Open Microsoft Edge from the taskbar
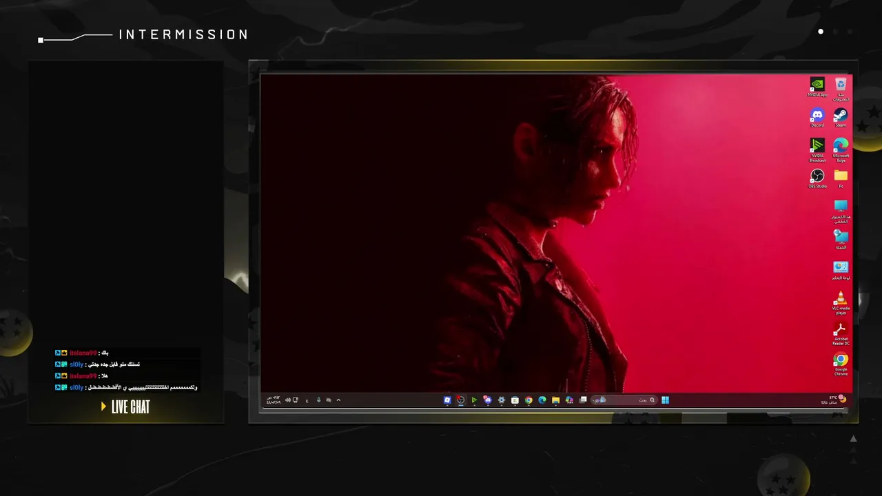Image resolution: width=882 pixels, height=496 pixels. [542, 400]
